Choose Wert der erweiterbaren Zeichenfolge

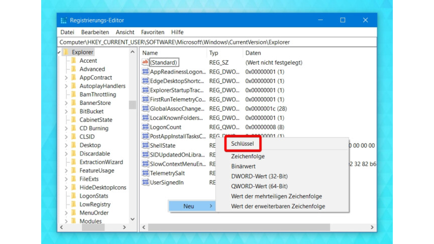[278, 206]
